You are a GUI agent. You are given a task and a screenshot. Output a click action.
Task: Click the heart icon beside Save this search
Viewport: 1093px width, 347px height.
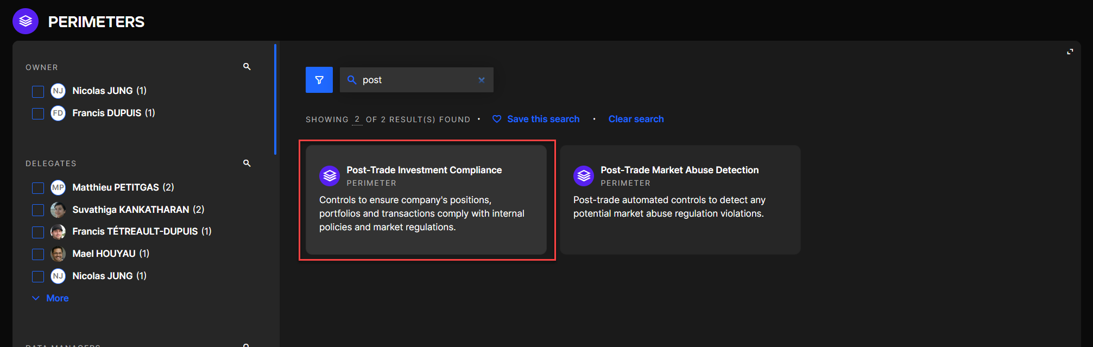(497, 119)
